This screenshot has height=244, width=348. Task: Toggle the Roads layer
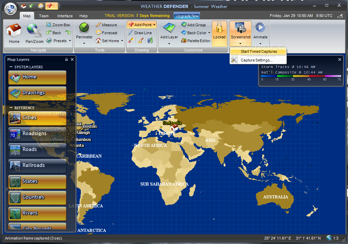coord(37,150)
